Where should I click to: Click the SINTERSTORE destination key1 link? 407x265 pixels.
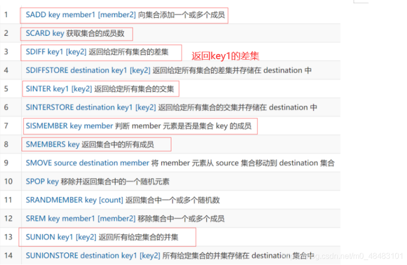pyautogui.click(x=91, y=107)
